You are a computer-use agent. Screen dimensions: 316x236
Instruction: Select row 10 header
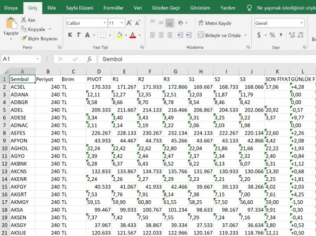click(4, 148)
